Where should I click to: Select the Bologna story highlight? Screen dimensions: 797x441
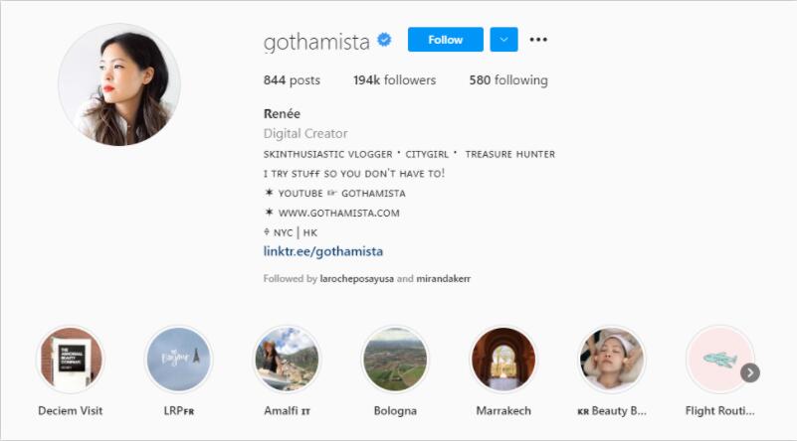[x=395, y=360]
